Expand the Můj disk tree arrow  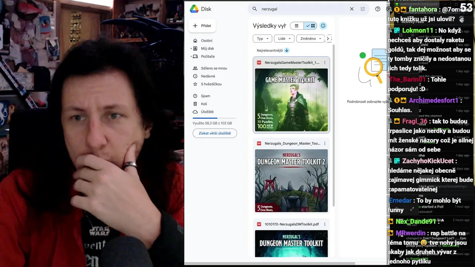pos(191,49)
